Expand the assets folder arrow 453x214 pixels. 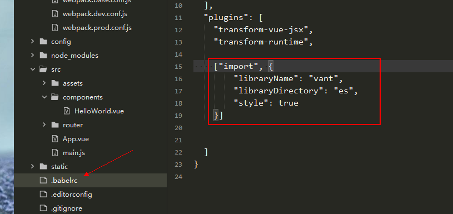pyautogui.click(x=44, y=83)
